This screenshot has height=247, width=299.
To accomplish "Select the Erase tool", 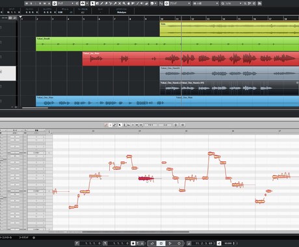I will 106,3.
